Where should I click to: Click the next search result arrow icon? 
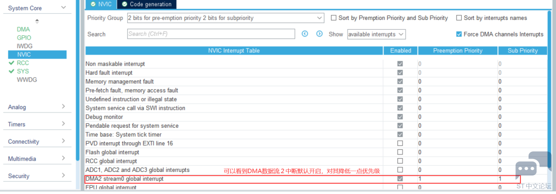[x=320, y=34]
